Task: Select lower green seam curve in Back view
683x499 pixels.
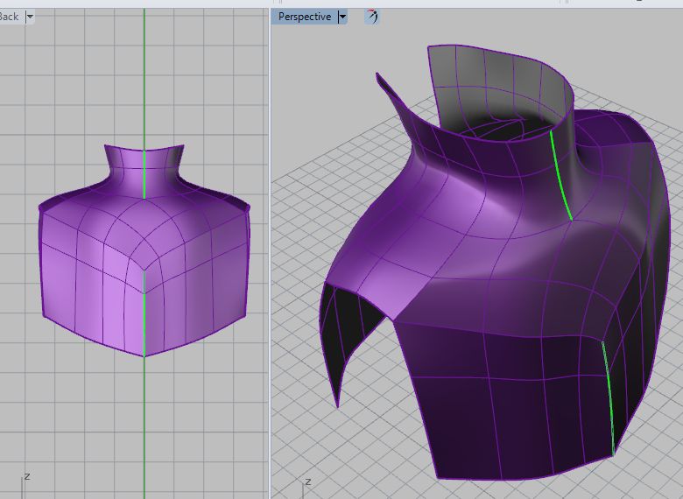Action: point(144,311)
